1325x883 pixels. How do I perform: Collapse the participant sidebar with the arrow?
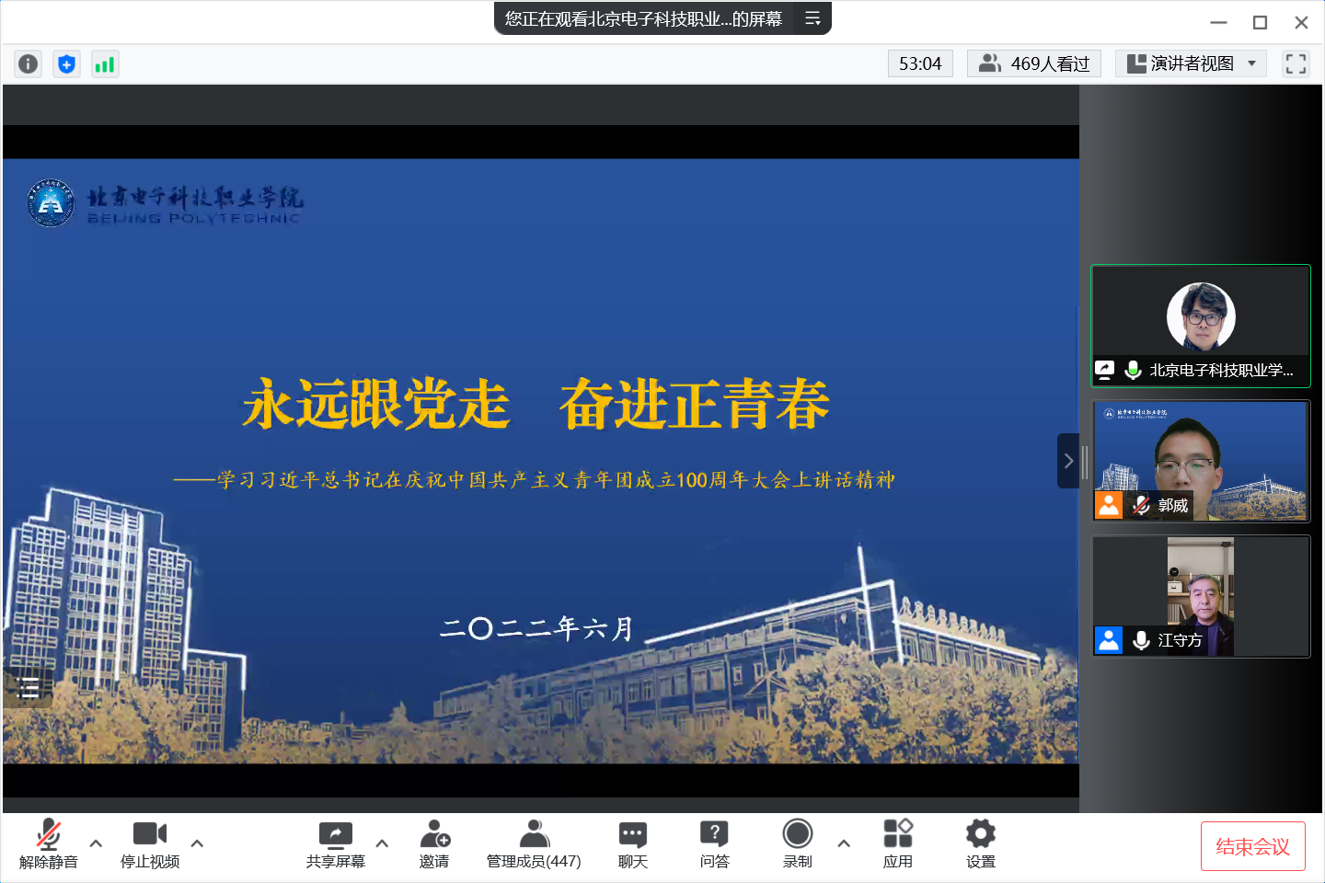pyautogui.click(x=1068, y=461)
